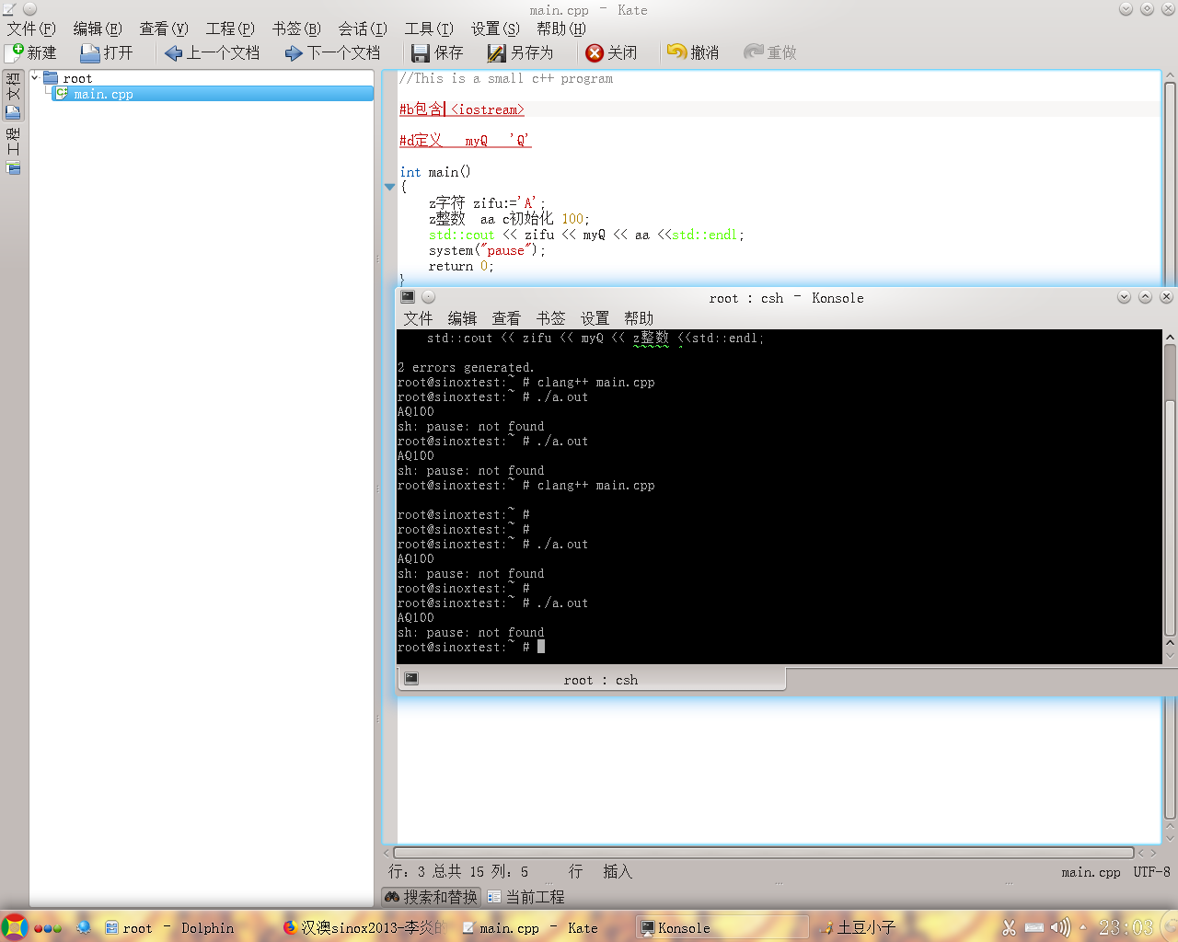Click the UTF-8 encoding in status bar
This screenshot has height=942, width=1178.
click(1151, 872)
